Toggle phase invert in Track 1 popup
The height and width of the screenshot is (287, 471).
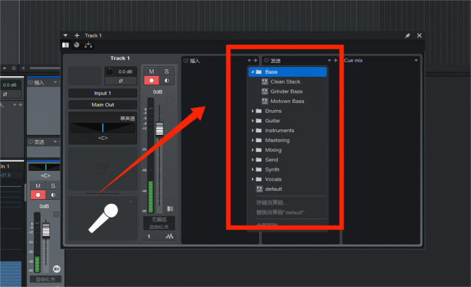tap(121, 81)
